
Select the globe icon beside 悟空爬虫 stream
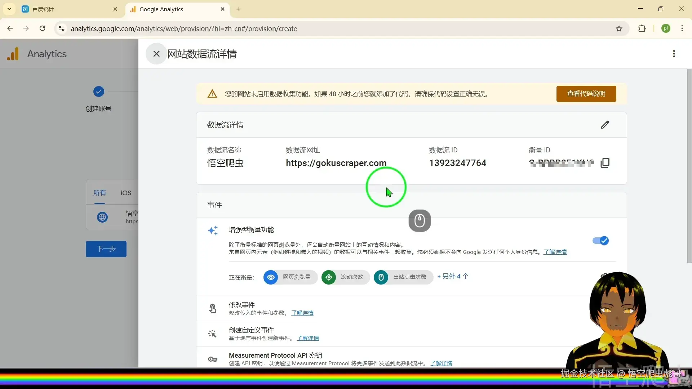102,217
